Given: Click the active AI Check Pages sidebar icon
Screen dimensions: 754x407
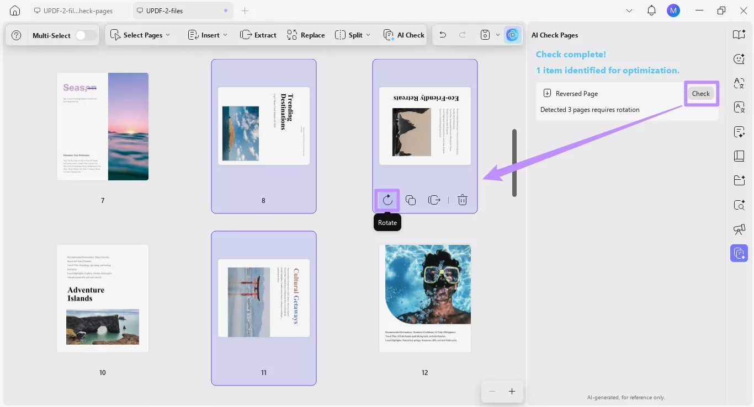Looking at the screenshot, I should point(739,253).
